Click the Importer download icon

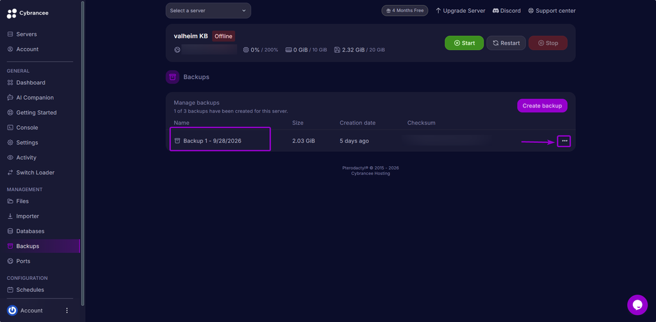pyautogui.click(x=10, y=216)
